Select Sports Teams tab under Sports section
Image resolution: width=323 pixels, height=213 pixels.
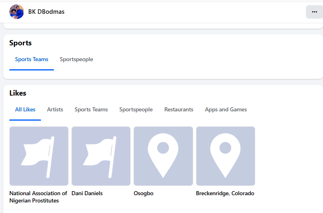point(32,60)
